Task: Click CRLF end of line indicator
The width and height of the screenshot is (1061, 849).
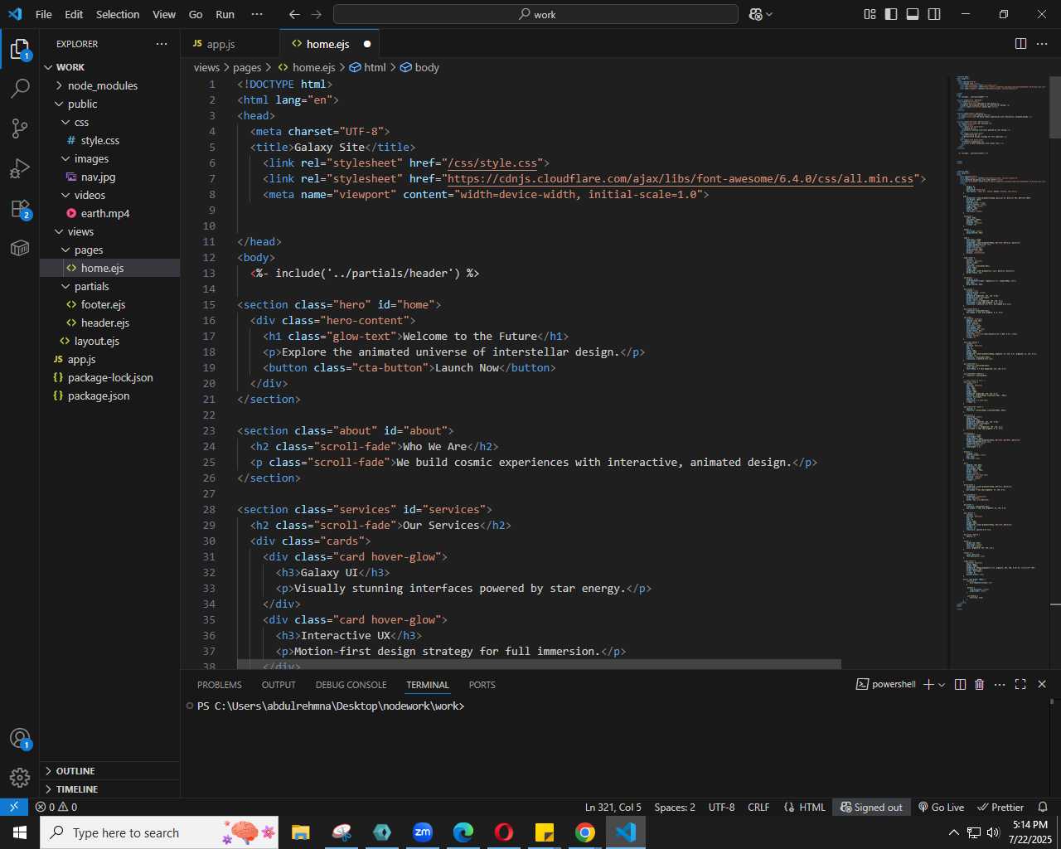Action: [x=758, y=807]
